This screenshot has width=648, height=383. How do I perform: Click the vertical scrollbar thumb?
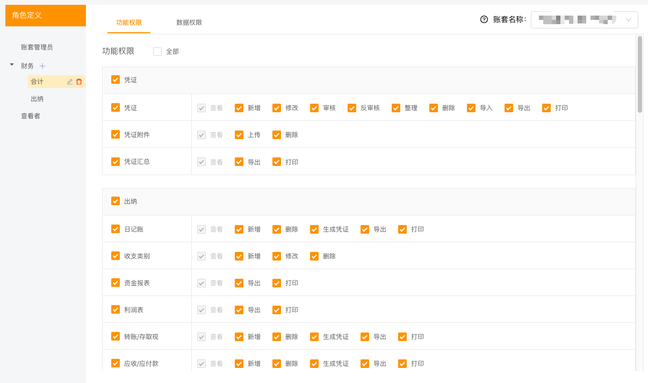pos(639,74)
